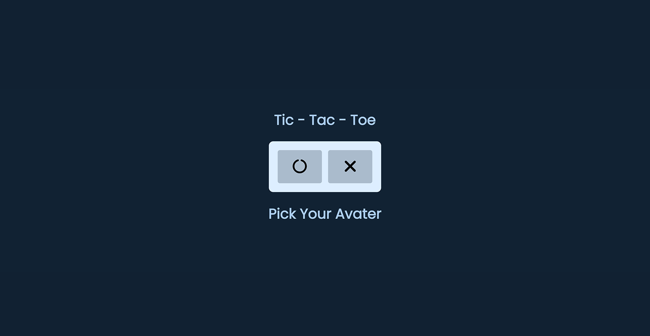The image size is (650, 336).
Task: Choose to play as X
Action: click(350, 166)
